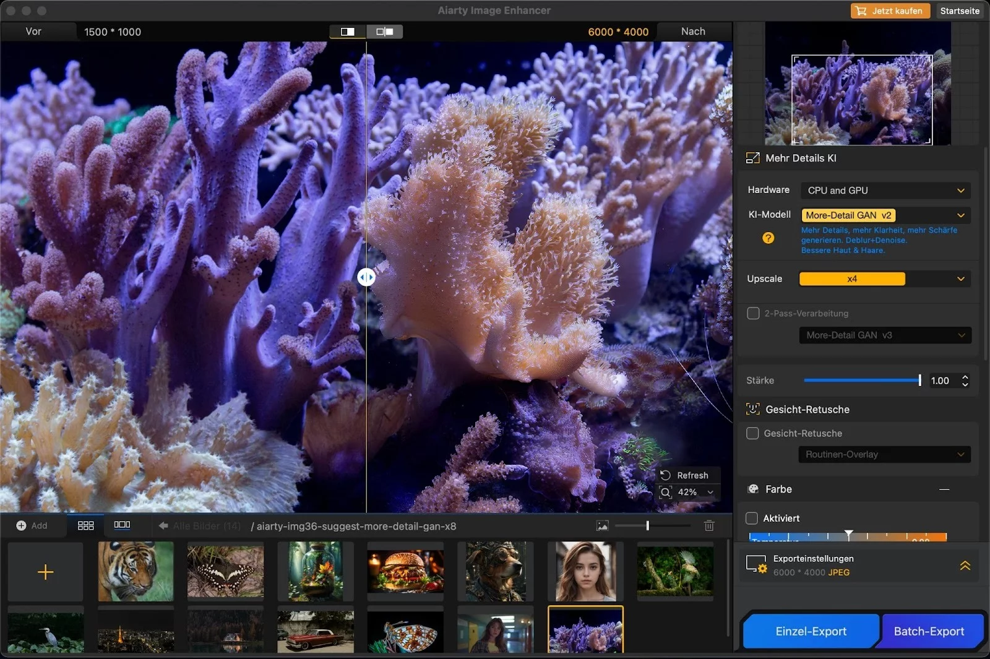Open the KI-Modell More-Detail GAN v2 dropdown
This screenshot has height=659, width=990.
(885, 215)
